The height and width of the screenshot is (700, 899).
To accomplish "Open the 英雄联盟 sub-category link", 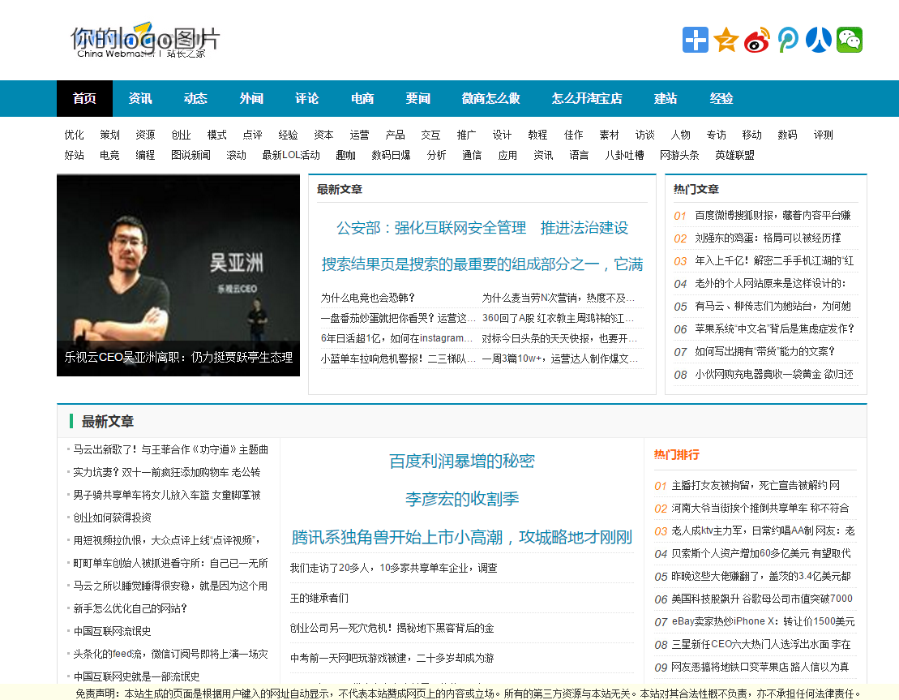I will pyautogui.click(x=734, y=155).
